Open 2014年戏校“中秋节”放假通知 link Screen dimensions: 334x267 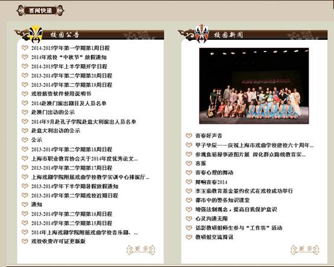(69, 57)
